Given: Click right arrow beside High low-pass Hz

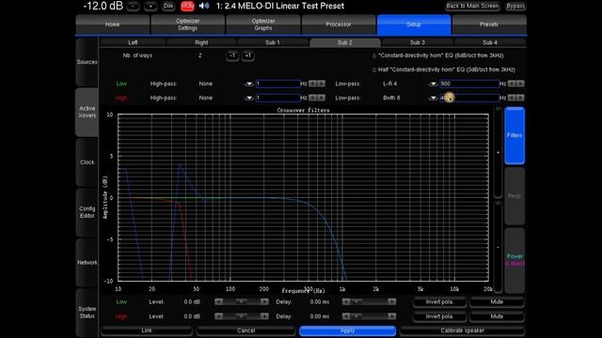Looking at the screenshot, I should point(520,98).
